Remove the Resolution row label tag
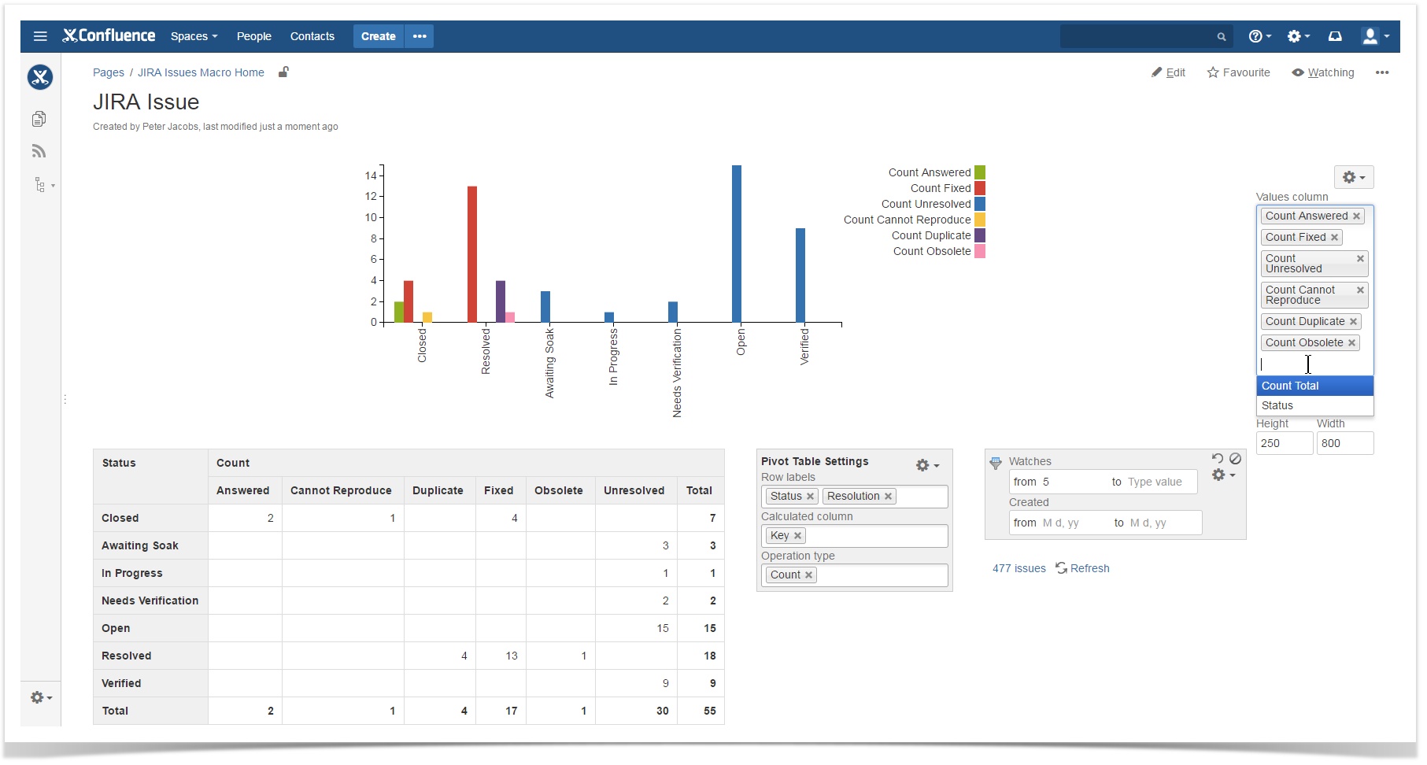1427x765 pixels. (x=888, y=496)
